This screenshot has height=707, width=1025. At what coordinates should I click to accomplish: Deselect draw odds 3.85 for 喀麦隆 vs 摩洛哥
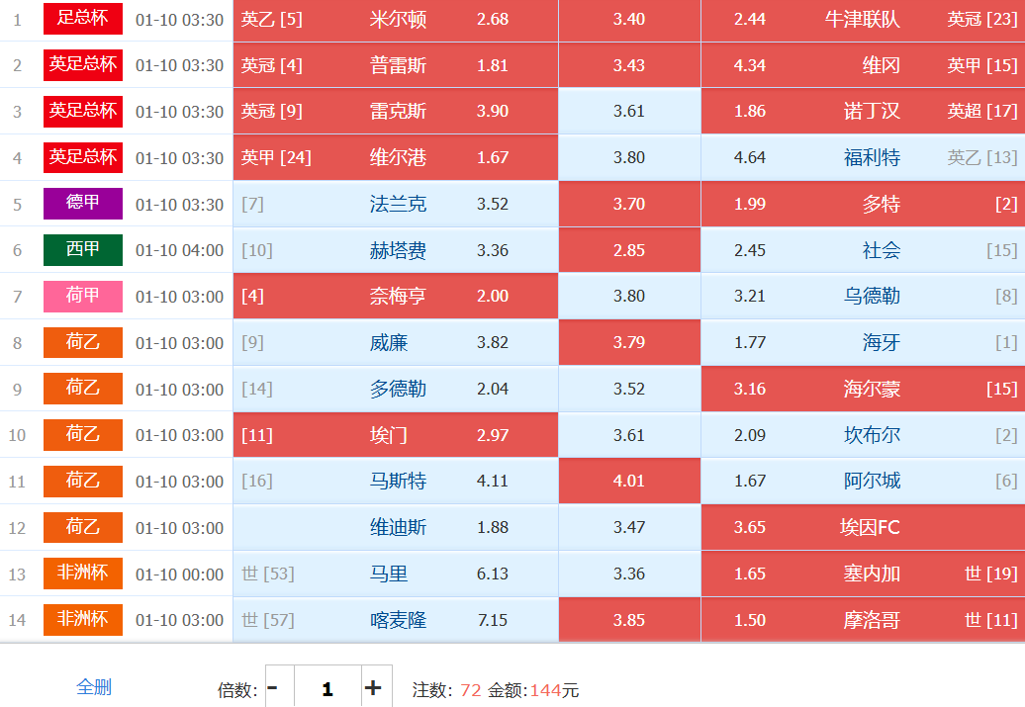pos(629,620)
